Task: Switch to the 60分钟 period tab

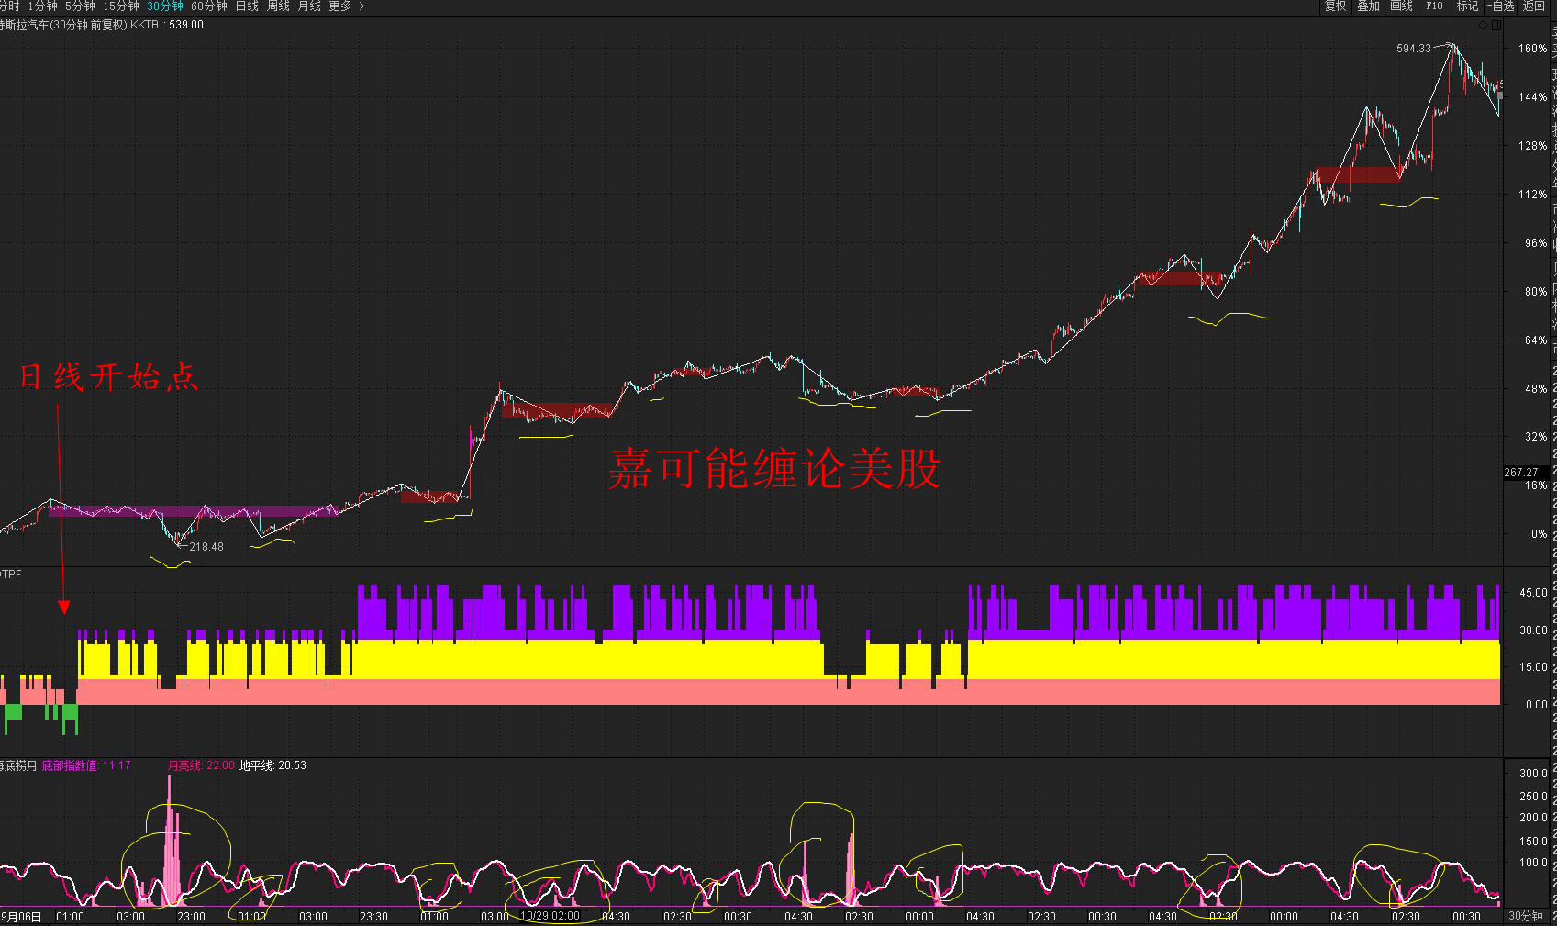Action: (209, 6)
